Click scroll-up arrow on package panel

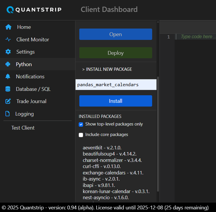158,22
